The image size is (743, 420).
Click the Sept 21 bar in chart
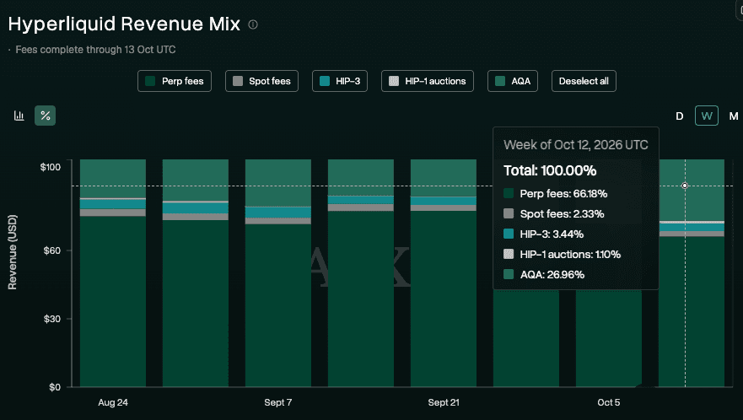[x=444, y=273]
